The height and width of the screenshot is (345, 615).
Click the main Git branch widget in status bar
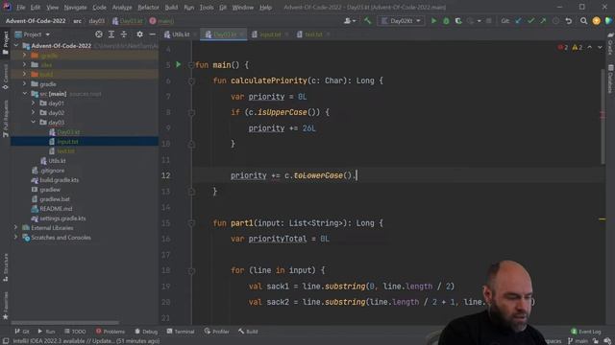coord(578,341)
